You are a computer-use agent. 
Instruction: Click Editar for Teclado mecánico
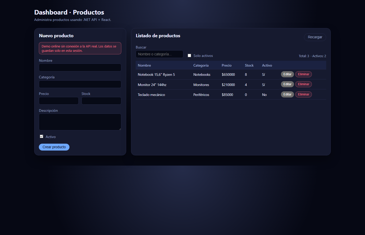click(x=287, y=94)
